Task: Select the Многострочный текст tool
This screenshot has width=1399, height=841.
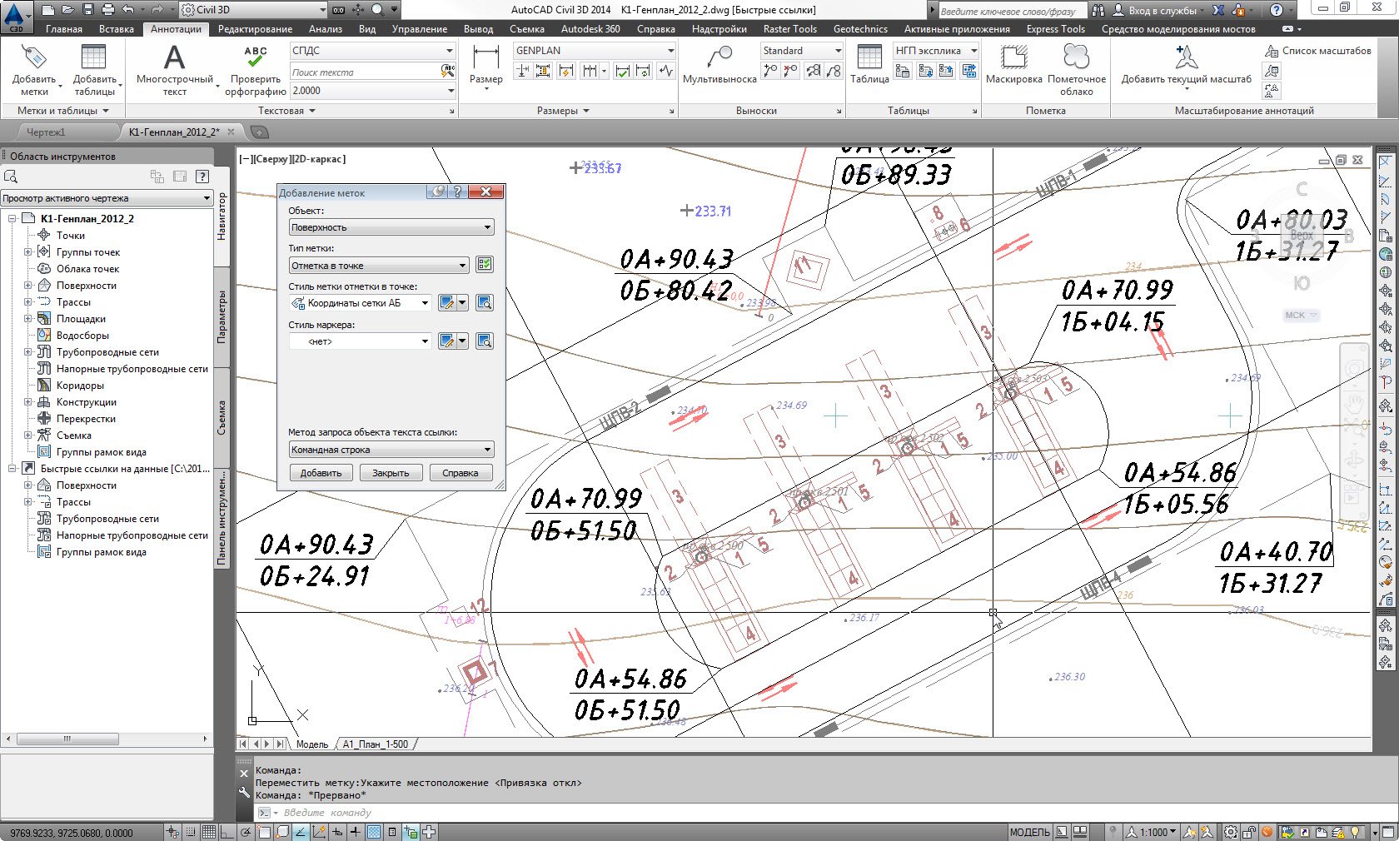Action: pos(174,69)
